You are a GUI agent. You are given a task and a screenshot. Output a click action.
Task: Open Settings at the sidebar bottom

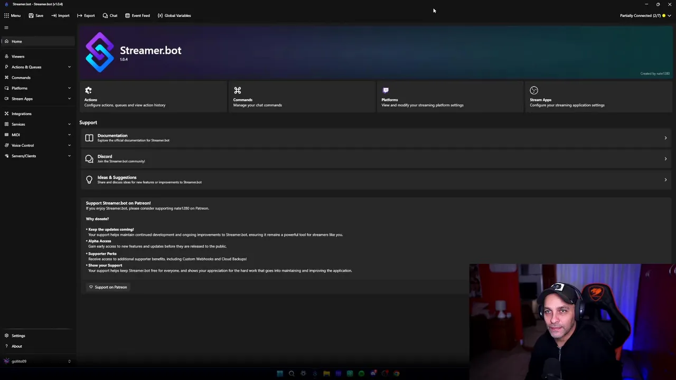click(38, 336)
